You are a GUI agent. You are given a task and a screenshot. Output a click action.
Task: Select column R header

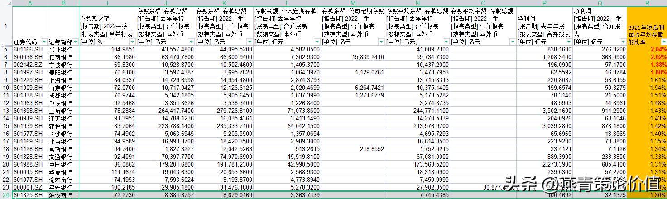coord(647,3)
